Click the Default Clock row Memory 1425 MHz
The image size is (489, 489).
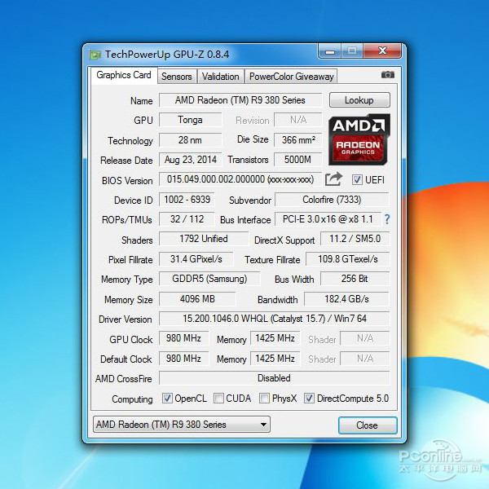pyautogui.click(x=275, y=359)
